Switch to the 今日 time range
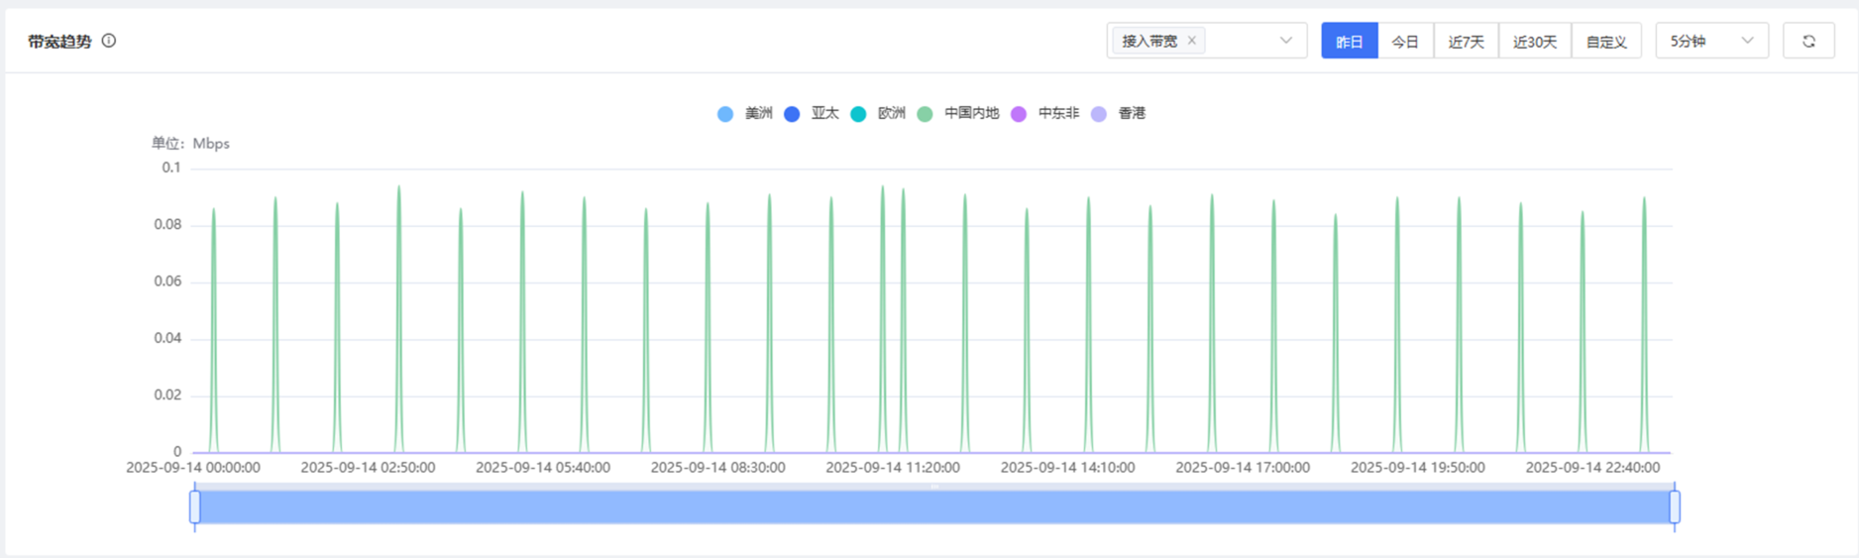Screen dimensions: 1859x558 point(1405,42)
